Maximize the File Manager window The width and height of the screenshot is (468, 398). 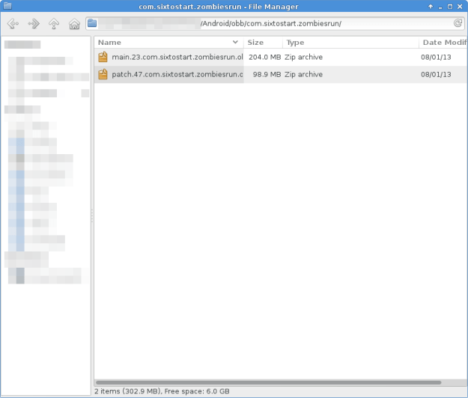point(450,6)
